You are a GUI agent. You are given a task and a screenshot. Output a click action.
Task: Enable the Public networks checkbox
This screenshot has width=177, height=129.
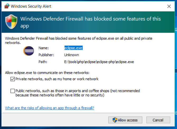(13, 91)
